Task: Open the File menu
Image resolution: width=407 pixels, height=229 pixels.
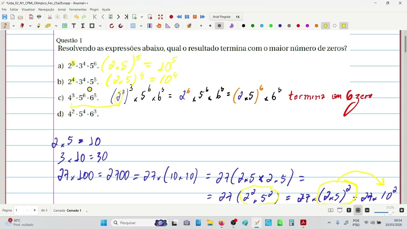Action: tap(4, 10)
